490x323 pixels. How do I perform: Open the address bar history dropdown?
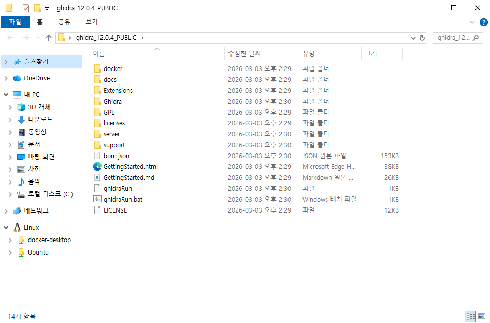[413, 38]
